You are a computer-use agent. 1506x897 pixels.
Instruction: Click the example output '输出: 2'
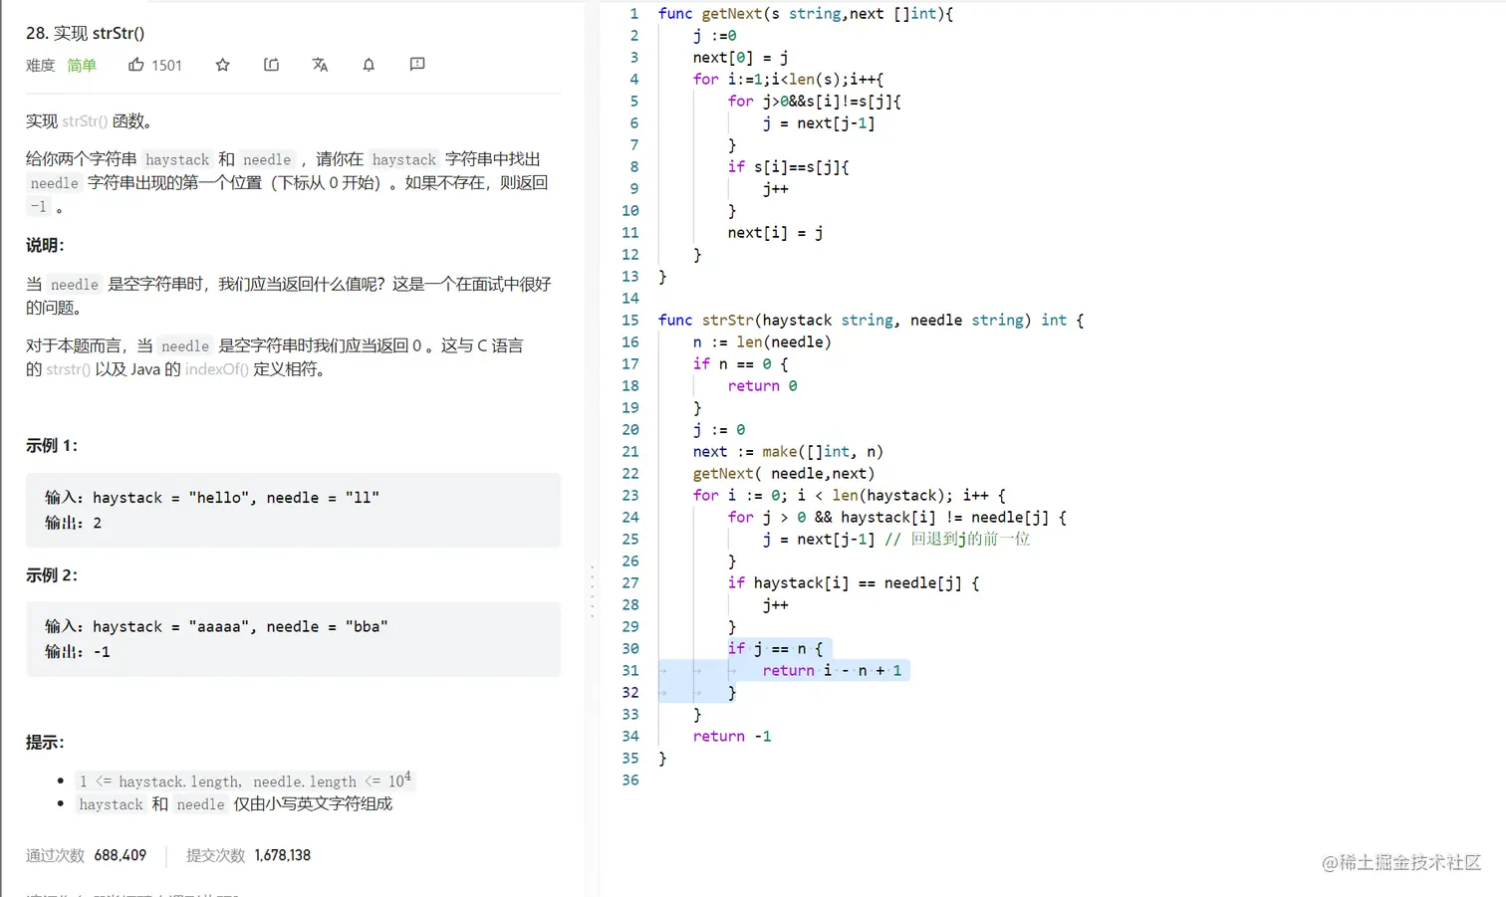pyautogui.click(x=73, y=523)
